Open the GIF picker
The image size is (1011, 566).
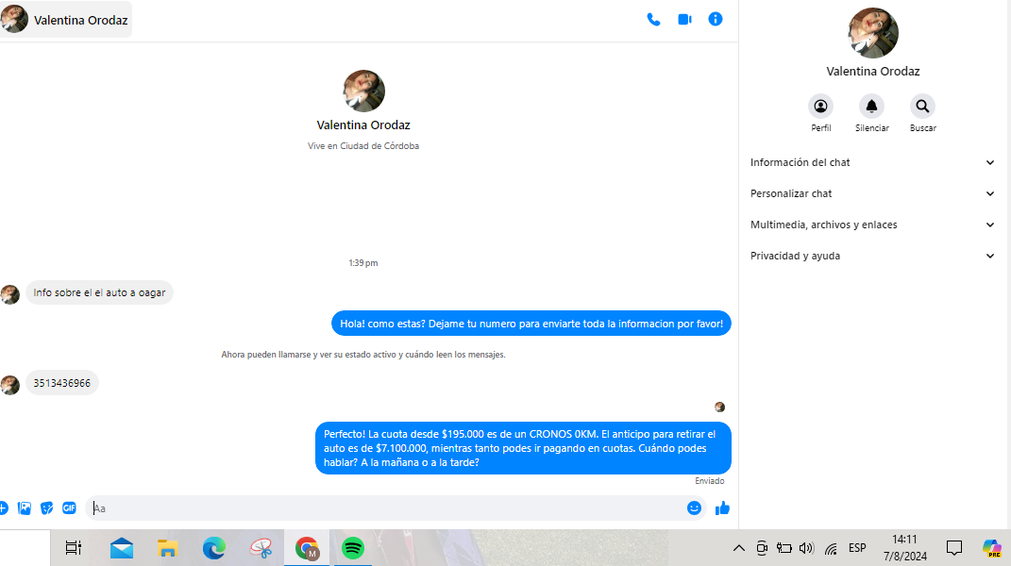click(x=69, y=508)
